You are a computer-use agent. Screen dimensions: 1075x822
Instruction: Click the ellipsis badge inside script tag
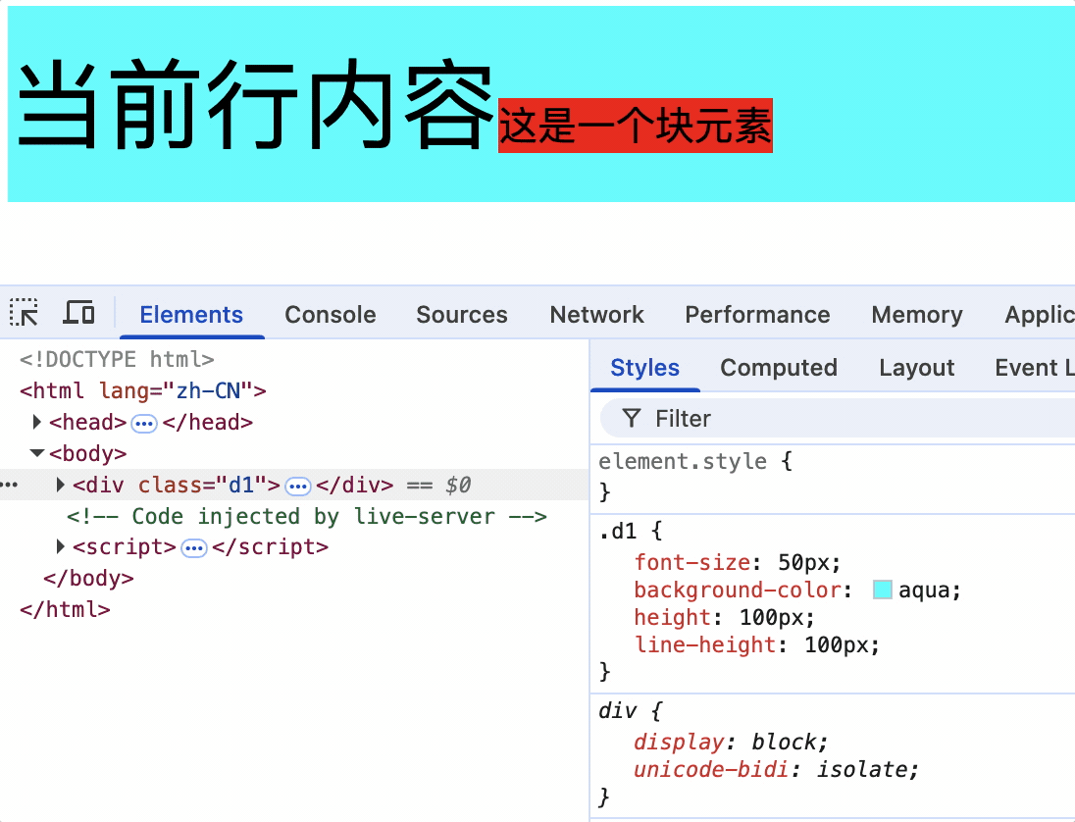pyautogui.click(x=194, y=548)
